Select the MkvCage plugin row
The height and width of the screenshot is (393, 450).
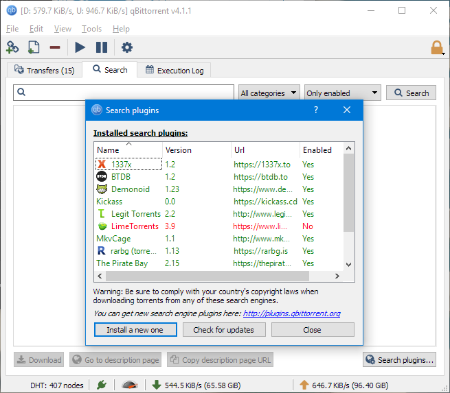pyautogui.click(x=218, y=239)
